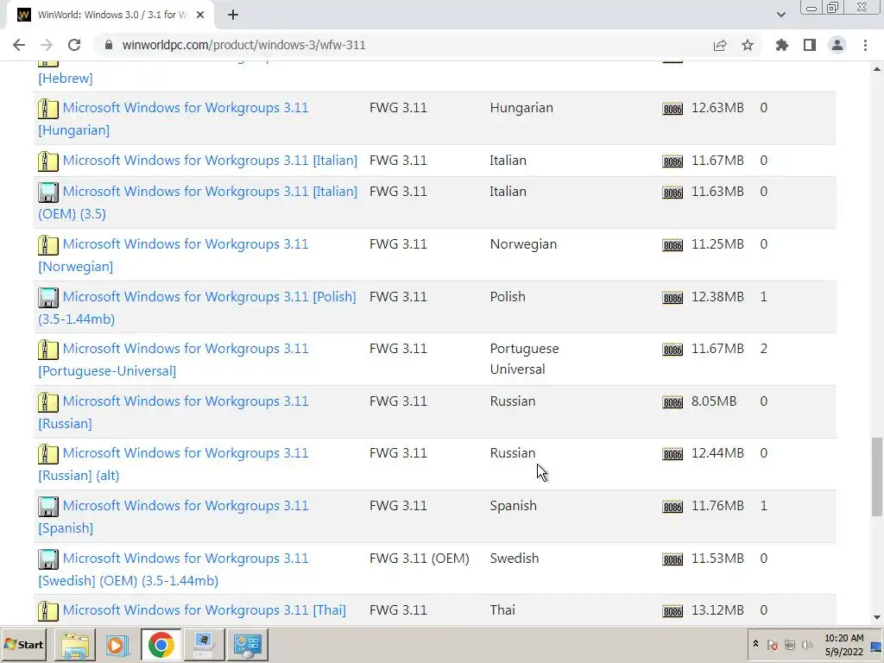This screenshot has height=663, width=884.
Task: Click the 12.63MB size in Hungarian row
Action: [x=717, y=108]
